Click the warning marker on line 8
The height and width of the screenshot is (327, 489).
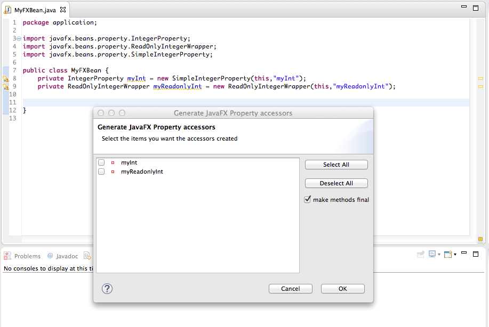[x=6, y=79]
